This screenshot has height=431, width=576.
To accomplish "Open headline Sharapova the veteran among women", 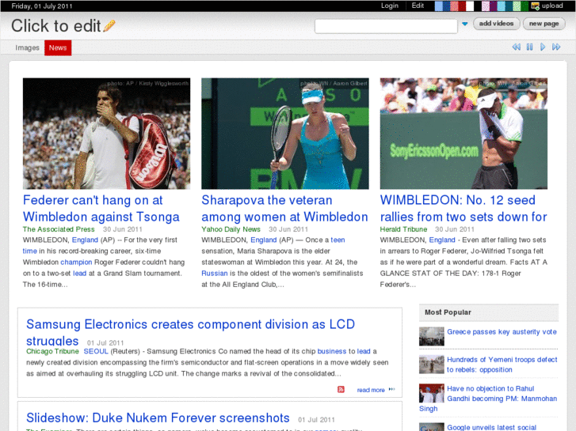I will pos(284,208).
